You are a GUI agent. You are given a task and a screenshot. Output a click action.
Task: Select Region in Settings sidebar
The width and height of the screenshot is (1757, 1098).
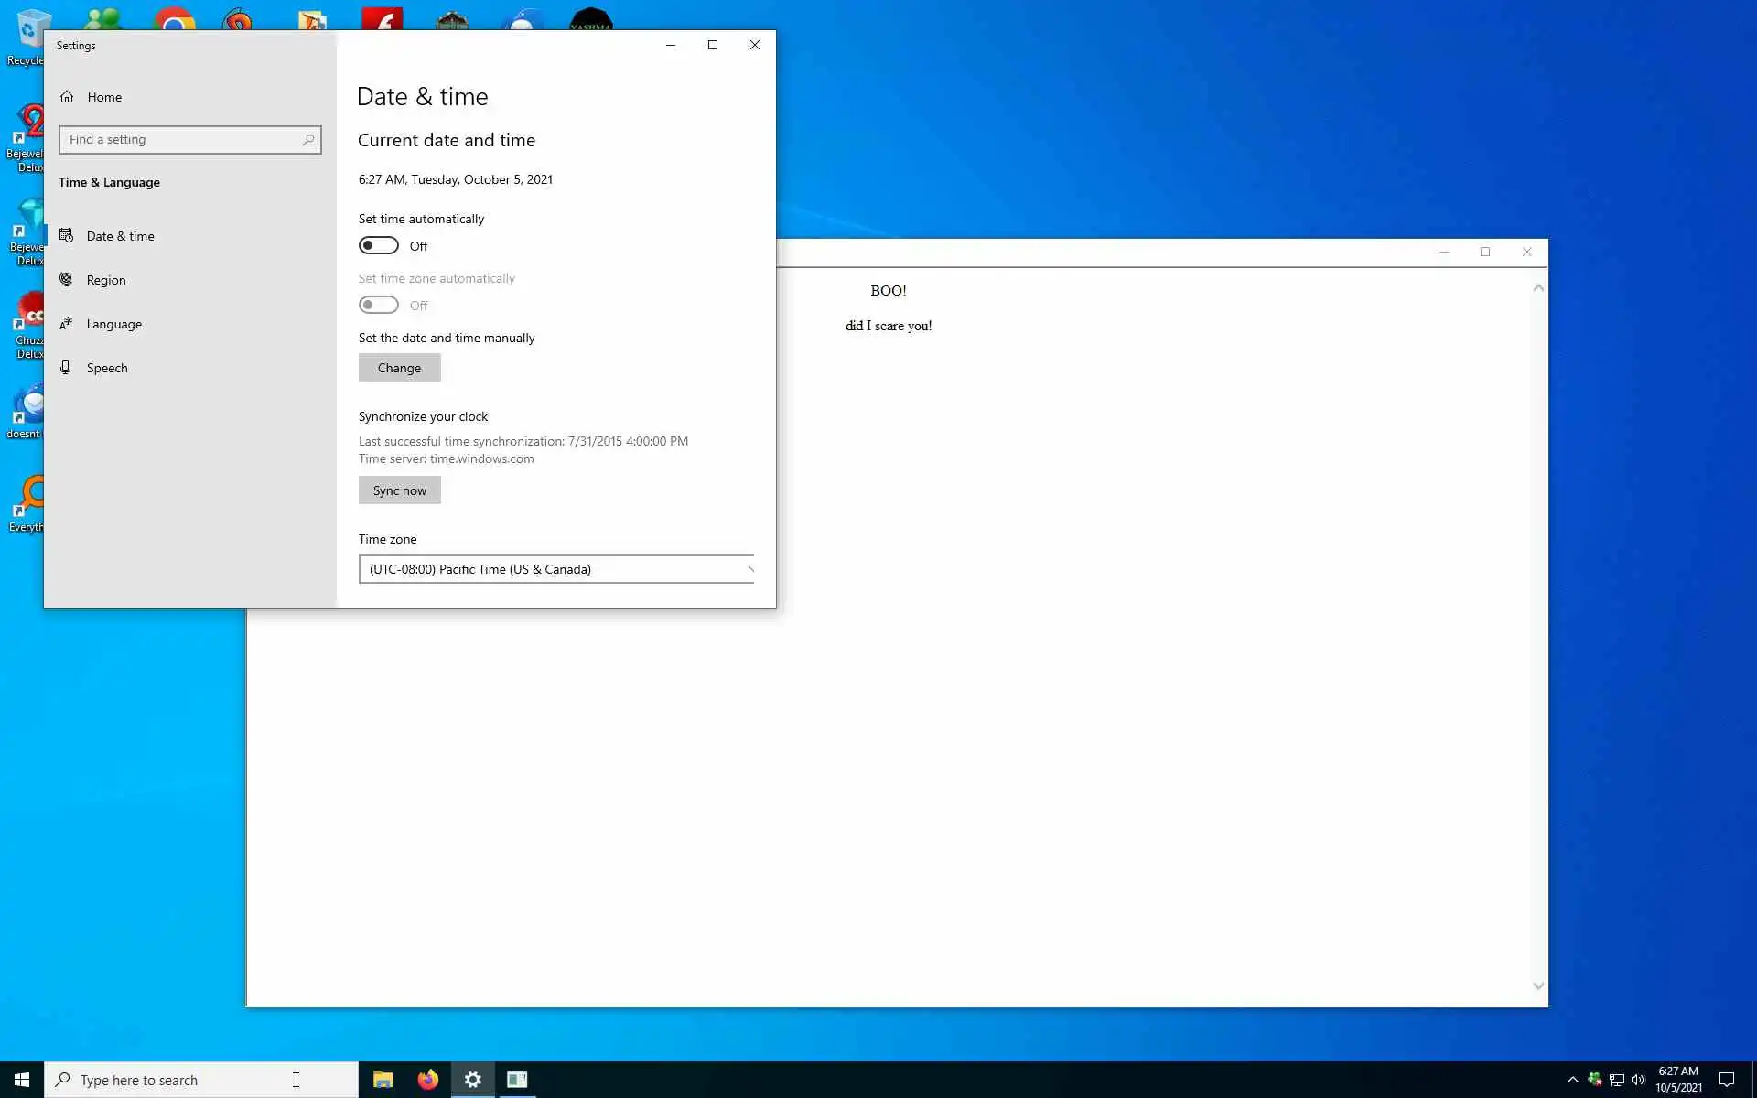[106, 280]
